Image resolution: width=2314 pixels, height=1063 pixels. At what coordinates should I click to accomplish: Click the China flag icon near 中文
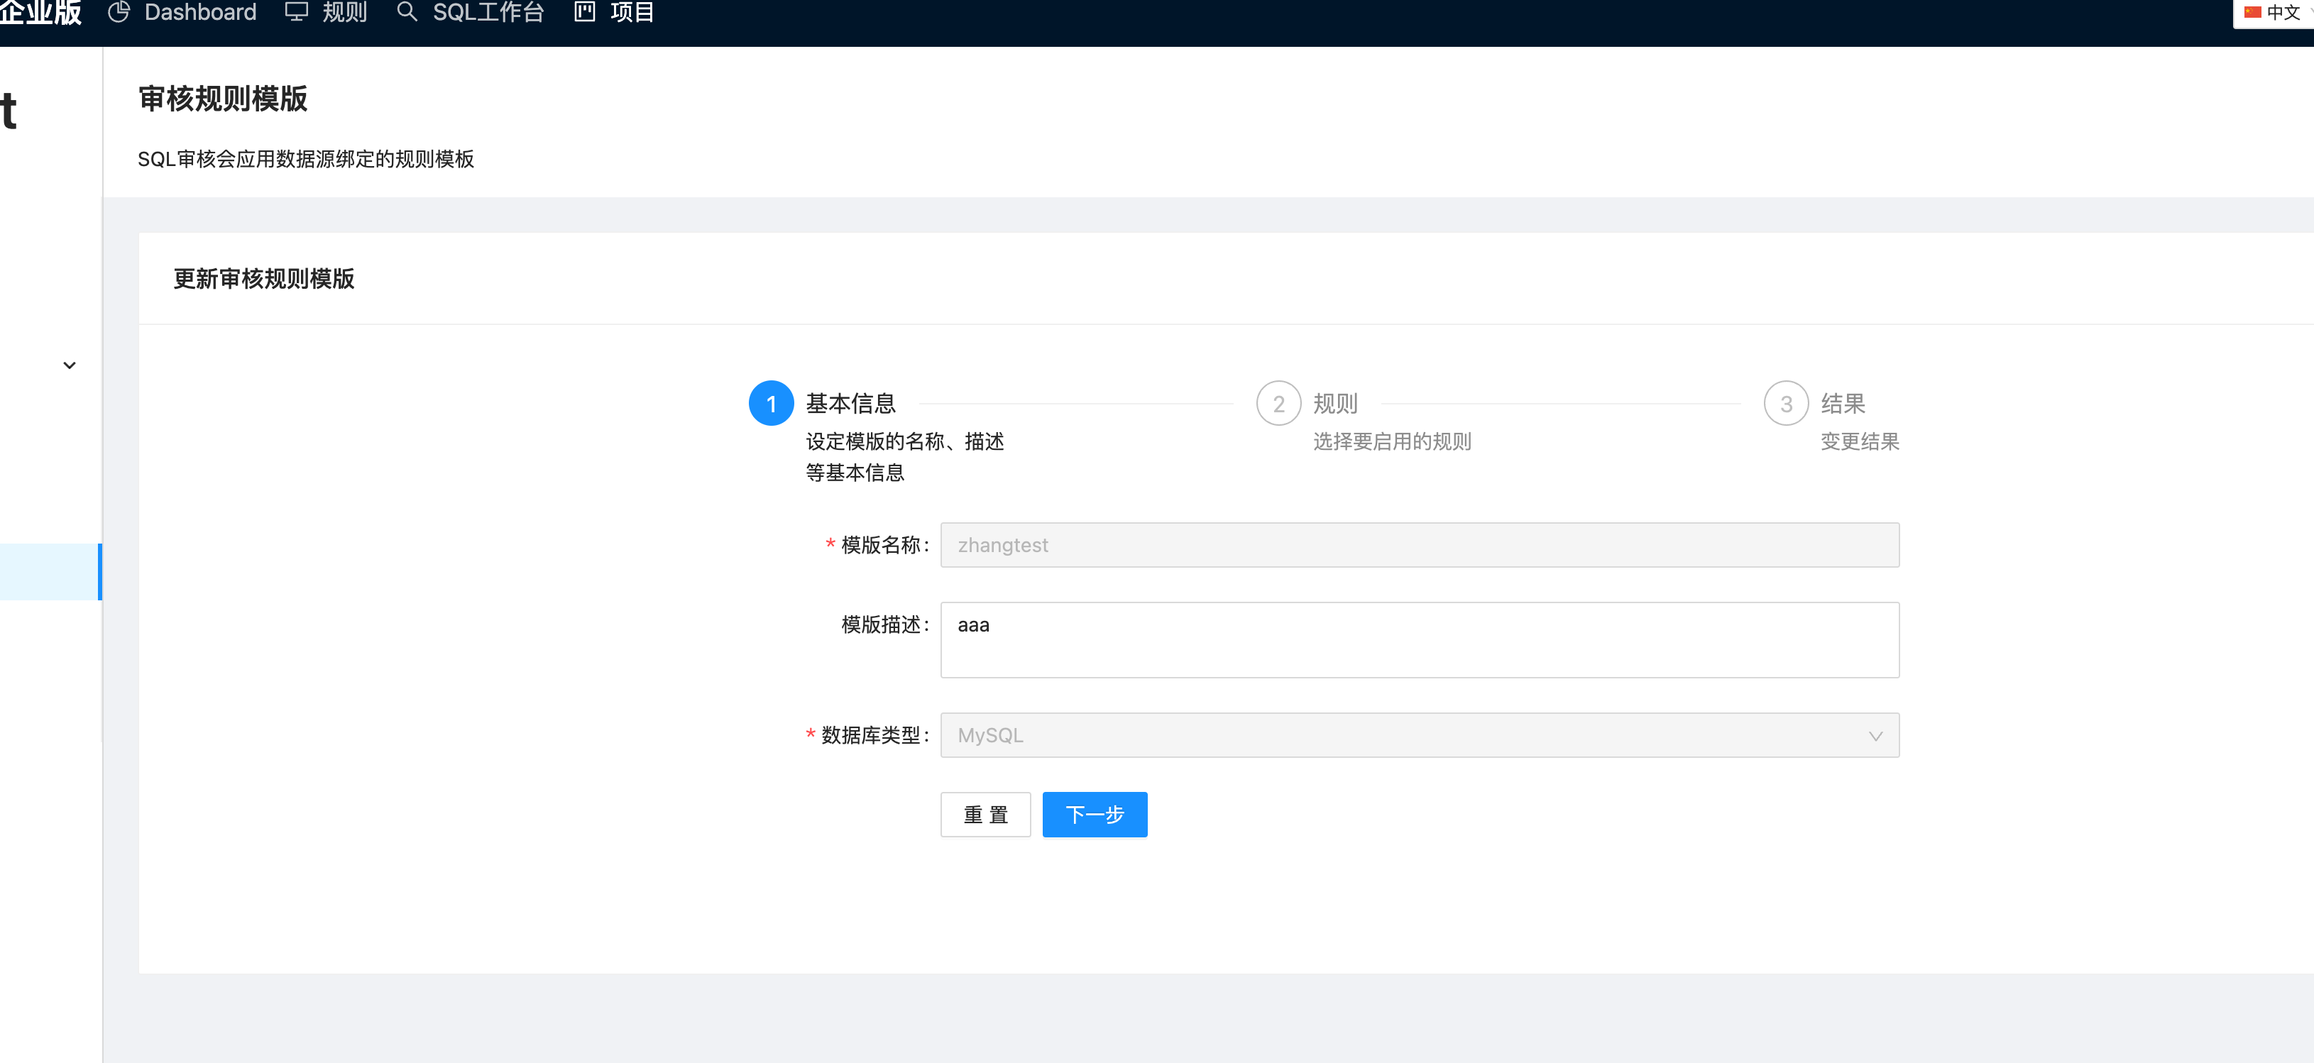tap(2253, 11)
